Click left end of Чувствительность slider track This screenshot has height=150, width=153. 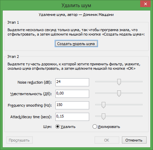pos(96,93)
